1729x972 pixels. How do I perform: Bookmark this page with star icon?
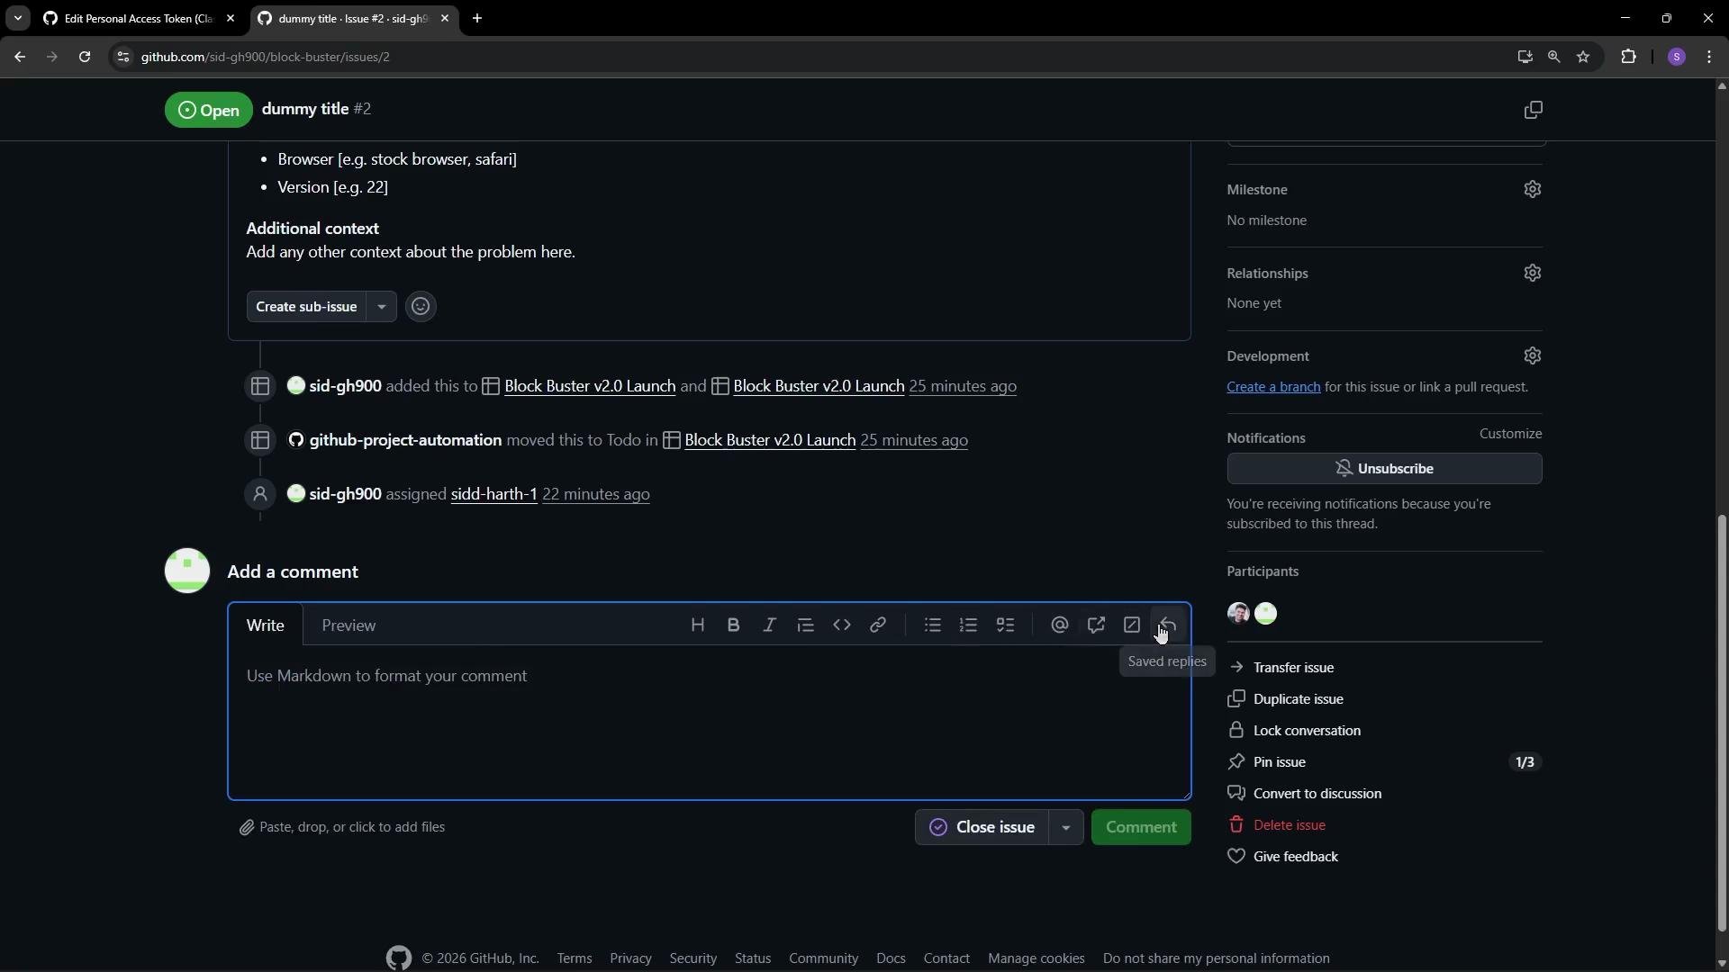[x=1583, y=57]
